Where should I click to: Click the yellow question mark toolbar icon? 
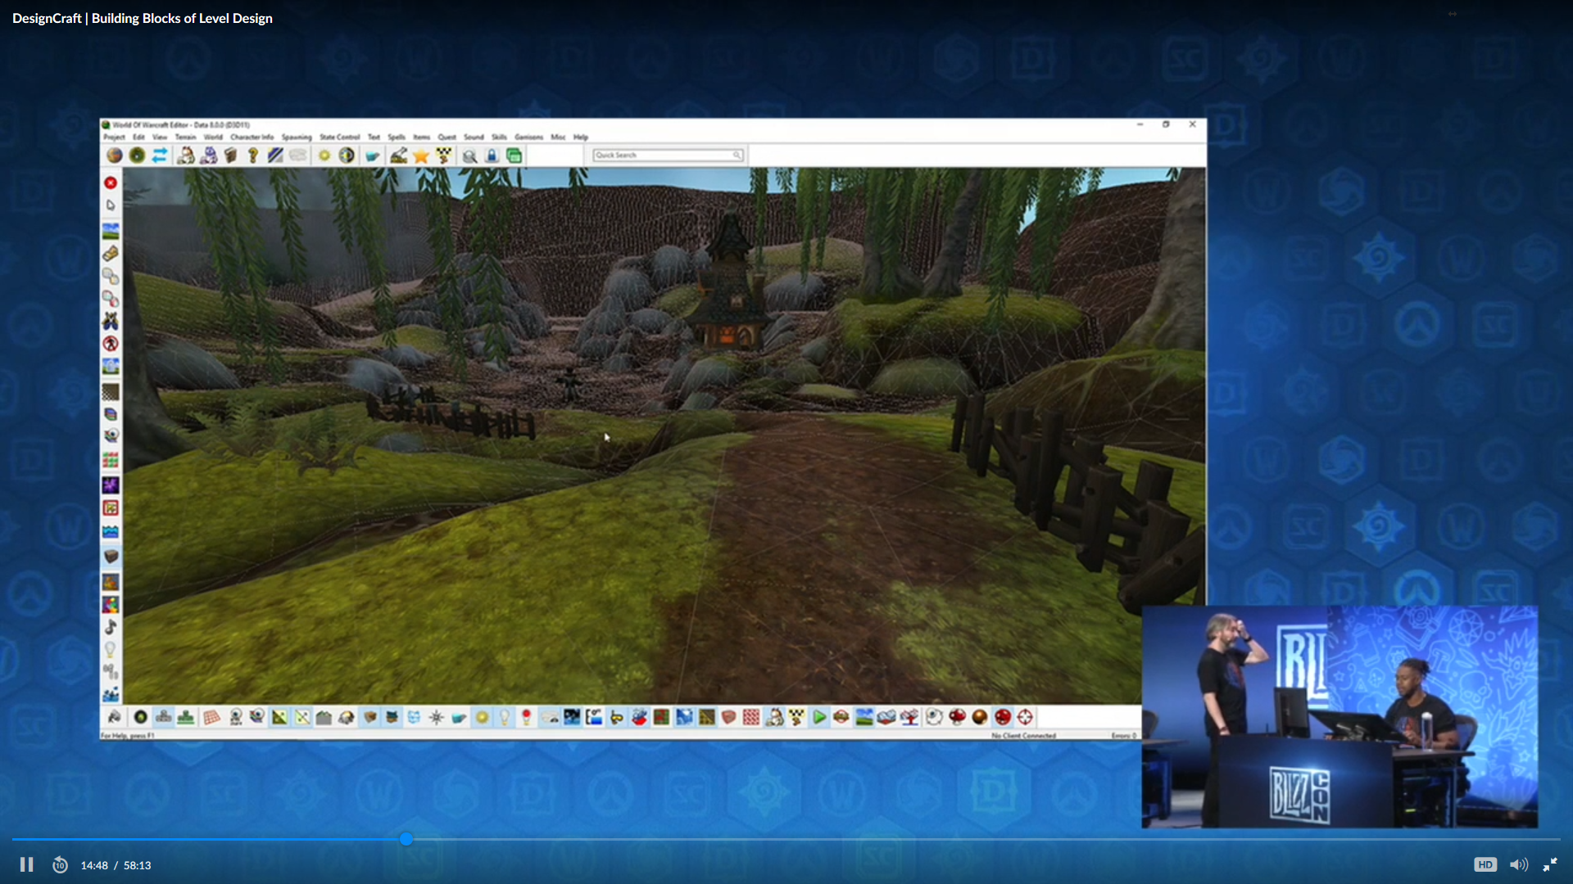(x=253, y=156)
